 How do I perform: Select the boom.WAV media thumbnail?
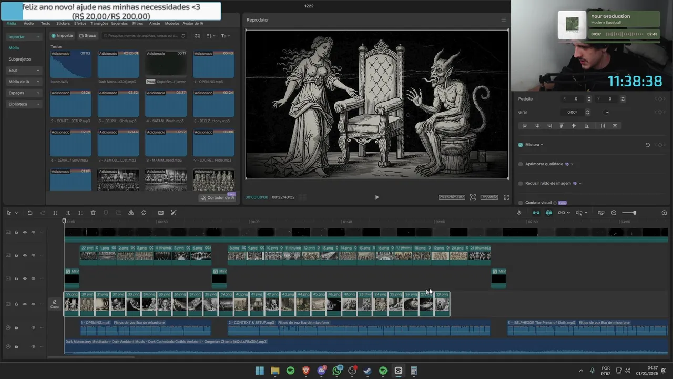tap(70, 64)
